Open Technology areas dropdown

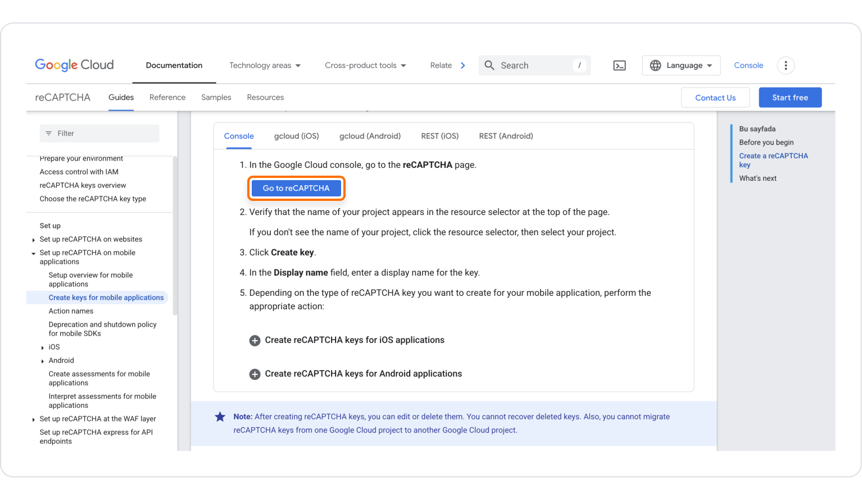pyautogui.click(x=265, y=66)
